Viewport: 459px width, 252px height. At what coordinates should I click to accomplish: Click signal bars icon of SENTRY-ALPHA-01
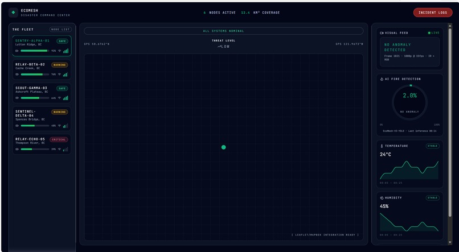[65, 51]
